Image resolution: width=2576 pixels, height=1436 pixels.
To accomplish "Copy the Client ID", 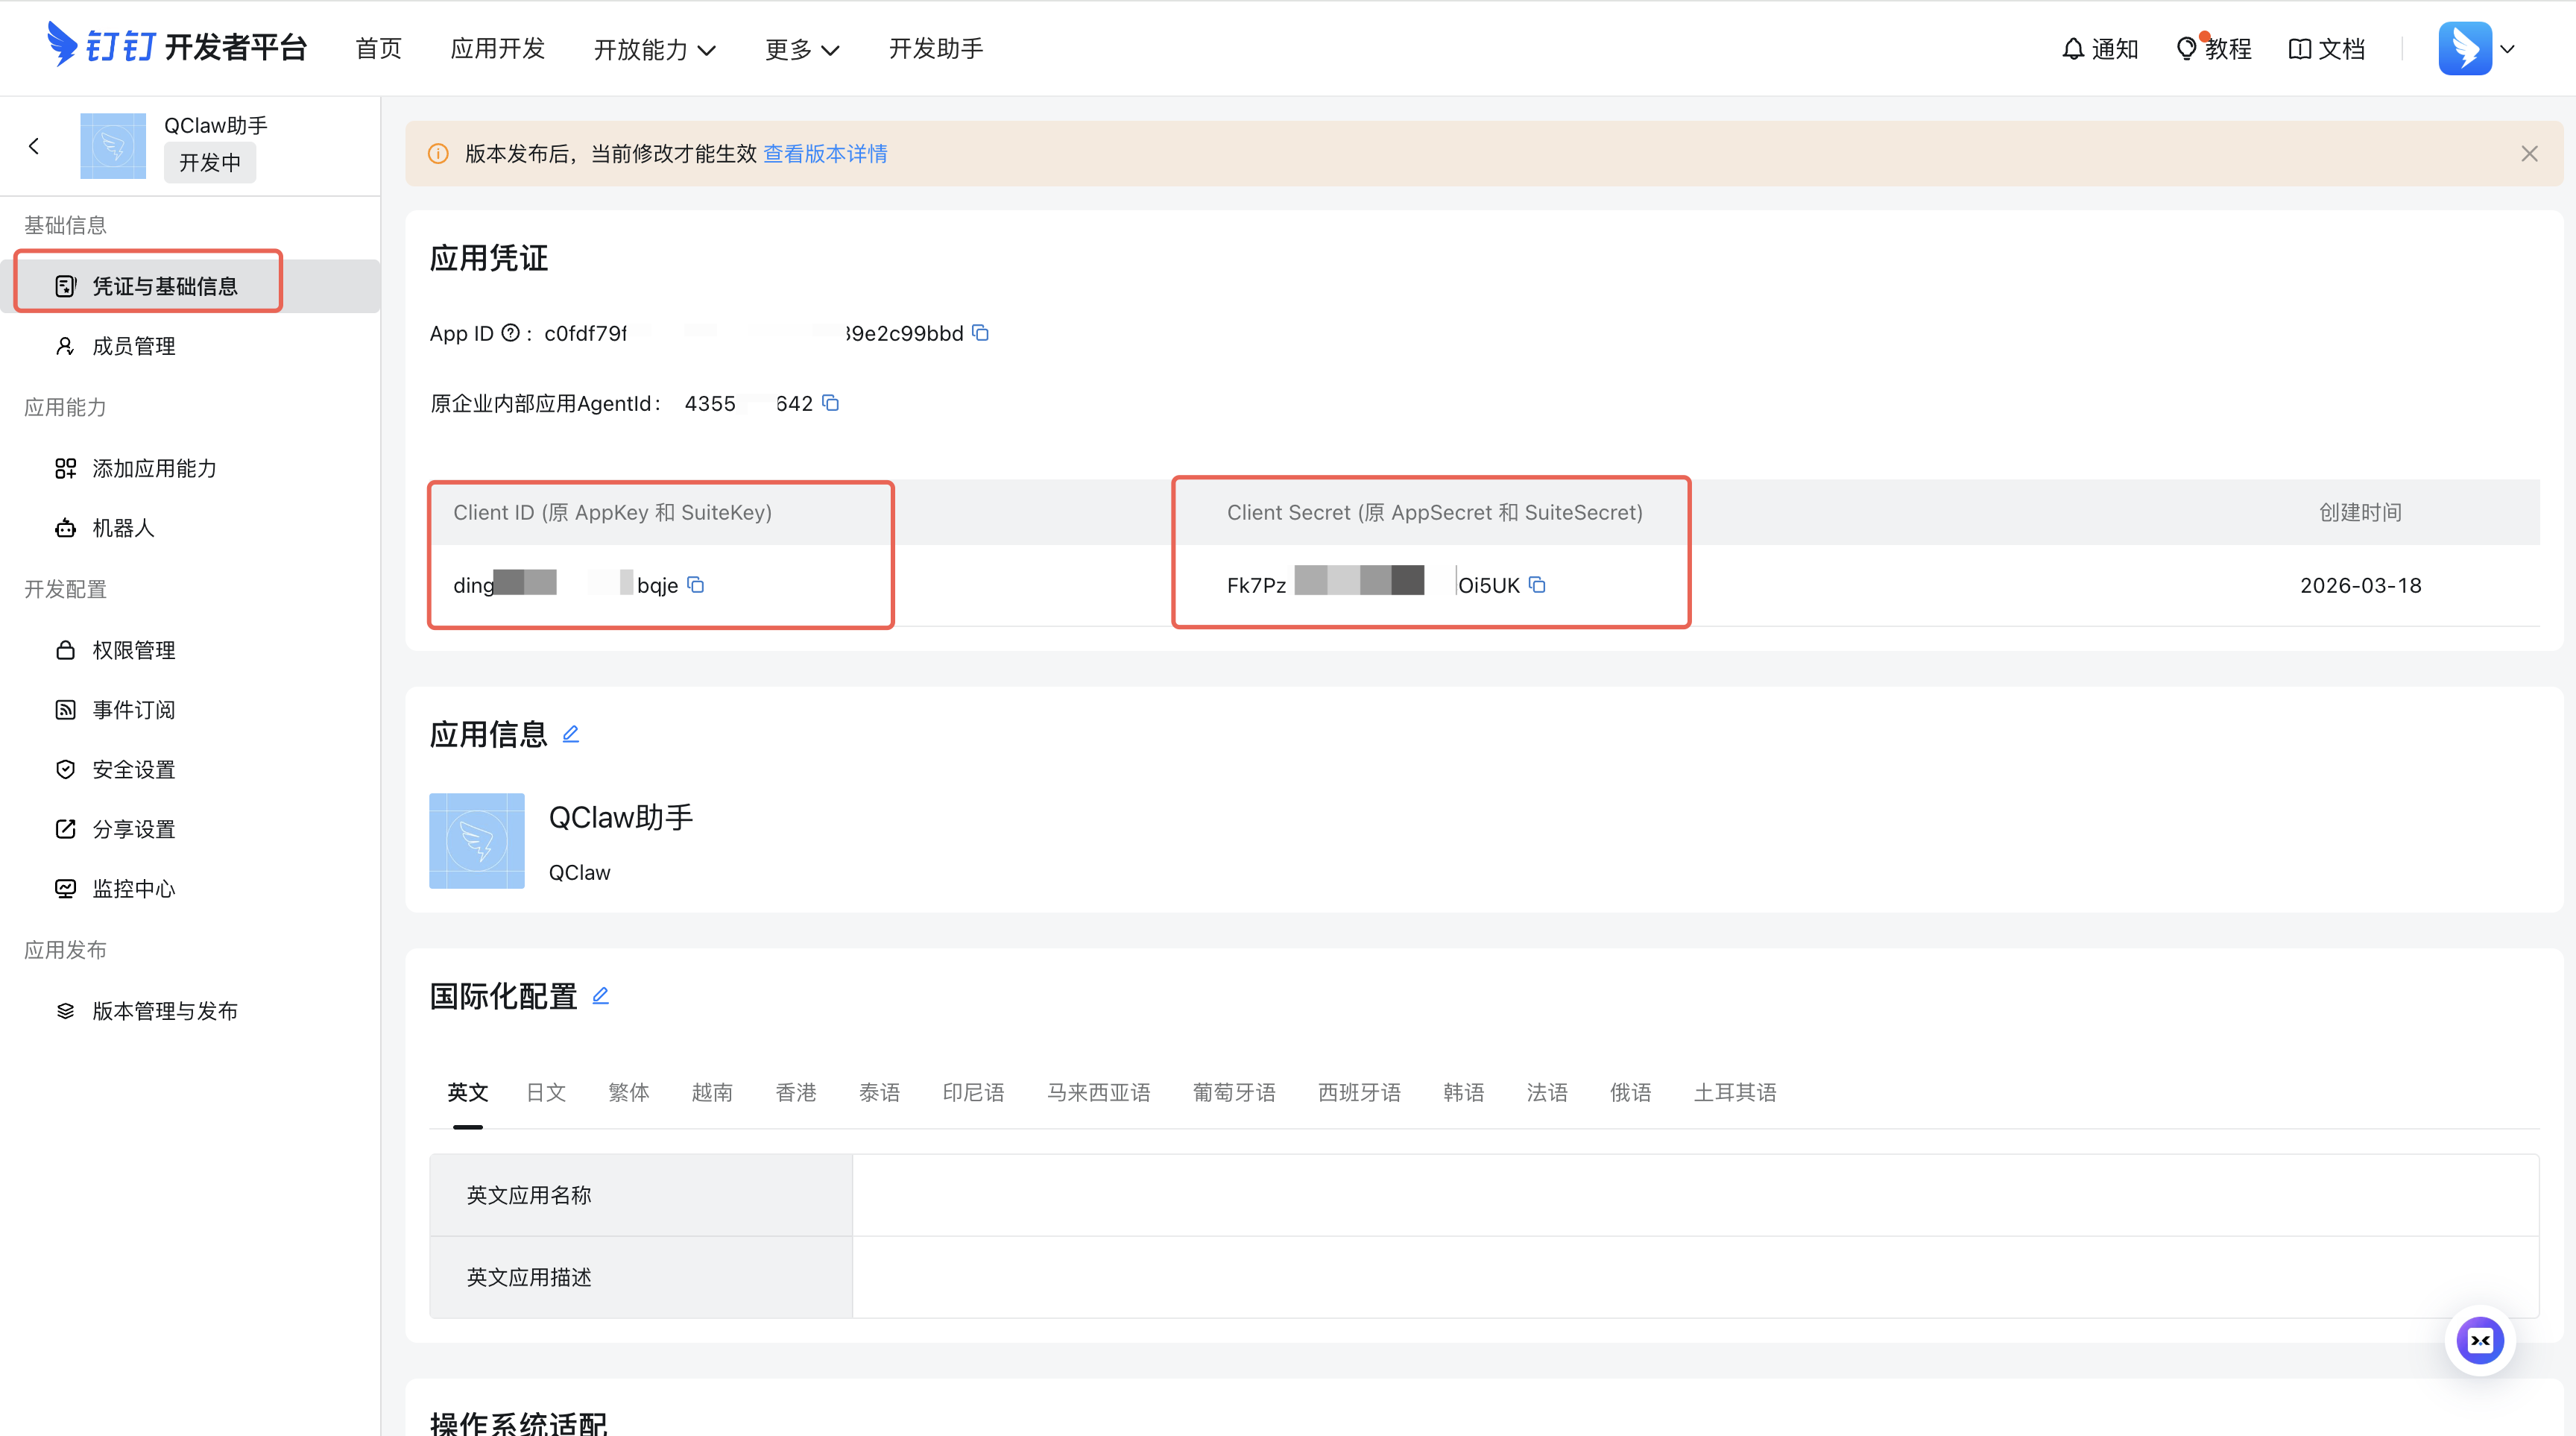I will (696, 585).
